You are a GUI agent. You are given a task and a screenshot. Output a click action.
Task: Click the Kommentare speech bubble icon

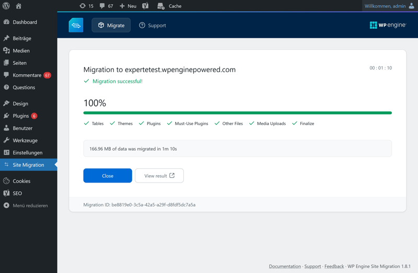[x=6, y=75]
